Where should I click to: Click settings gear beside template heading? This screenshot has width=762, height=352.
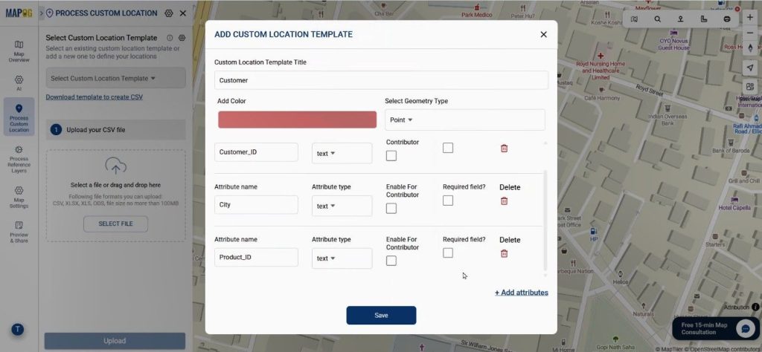pyautogui.click(x=182, y=38)
